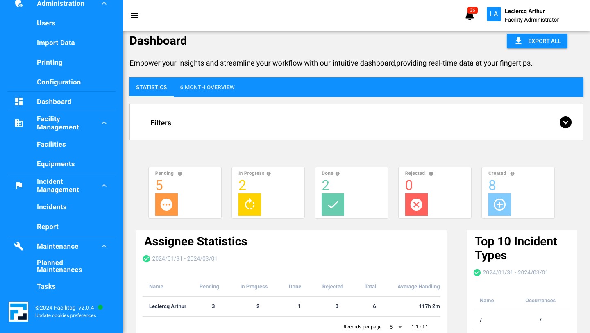Expand the Filters panel chevron
The height and width of the screenshot is (333, 590).
565,122
